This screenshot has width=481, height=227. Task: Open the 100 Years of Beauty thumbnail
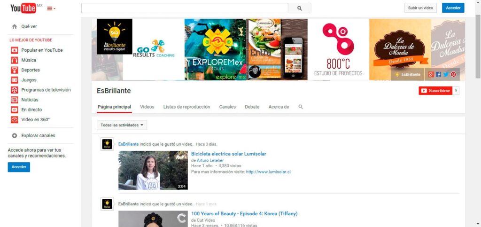(153, 219)
